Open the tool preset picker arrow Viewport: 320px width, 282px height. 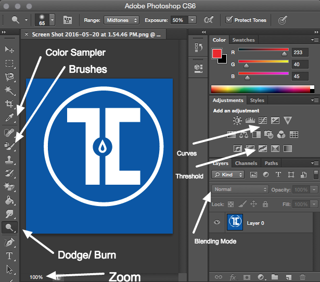click(x=26, y=20)
